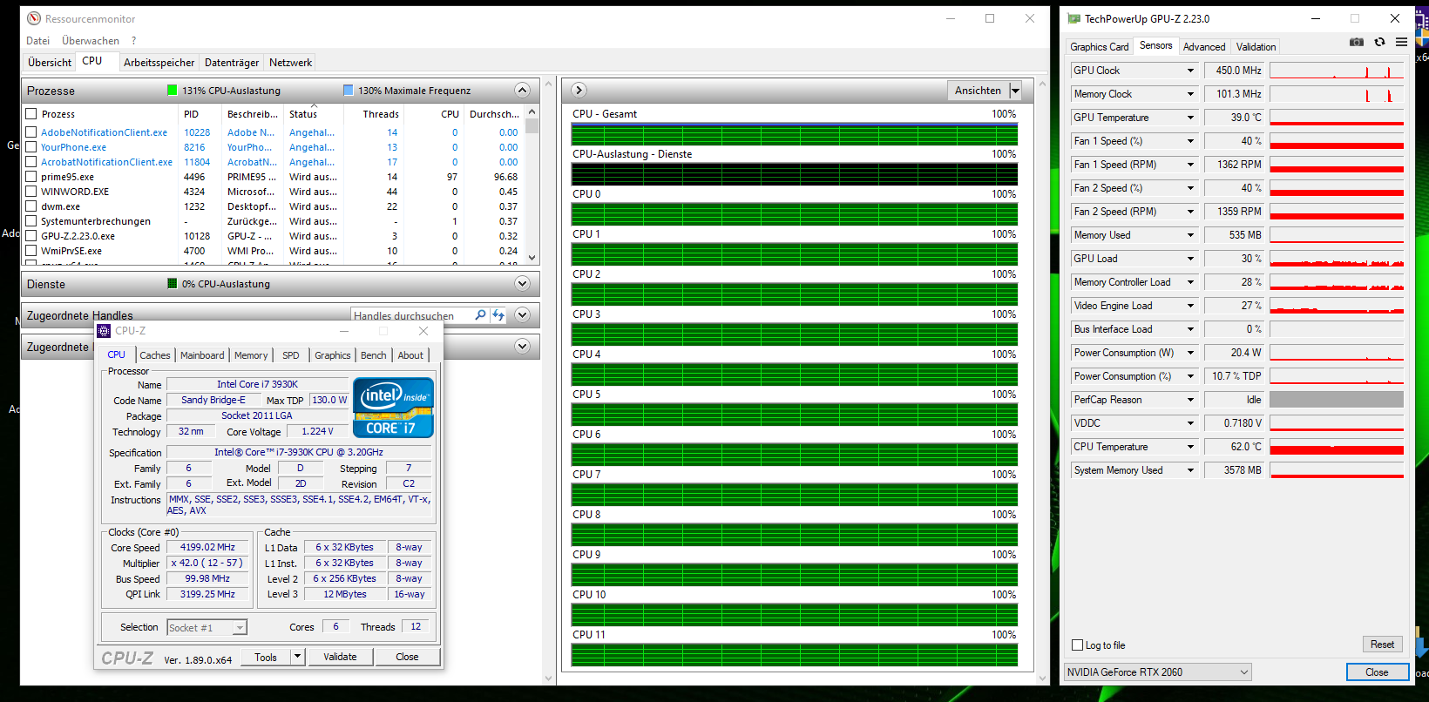Check the AdobeNotificationClient.exe checkbox
This screenshot has height=702, width=1429.
click(x=31, y=132)
